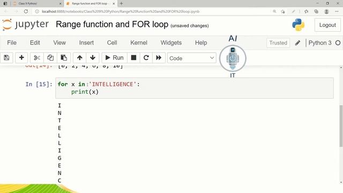This screenshot has height=193, width=343.
Task: Click the 'INTELLIGENCE' string in code
Action: [x=113, y=84]
